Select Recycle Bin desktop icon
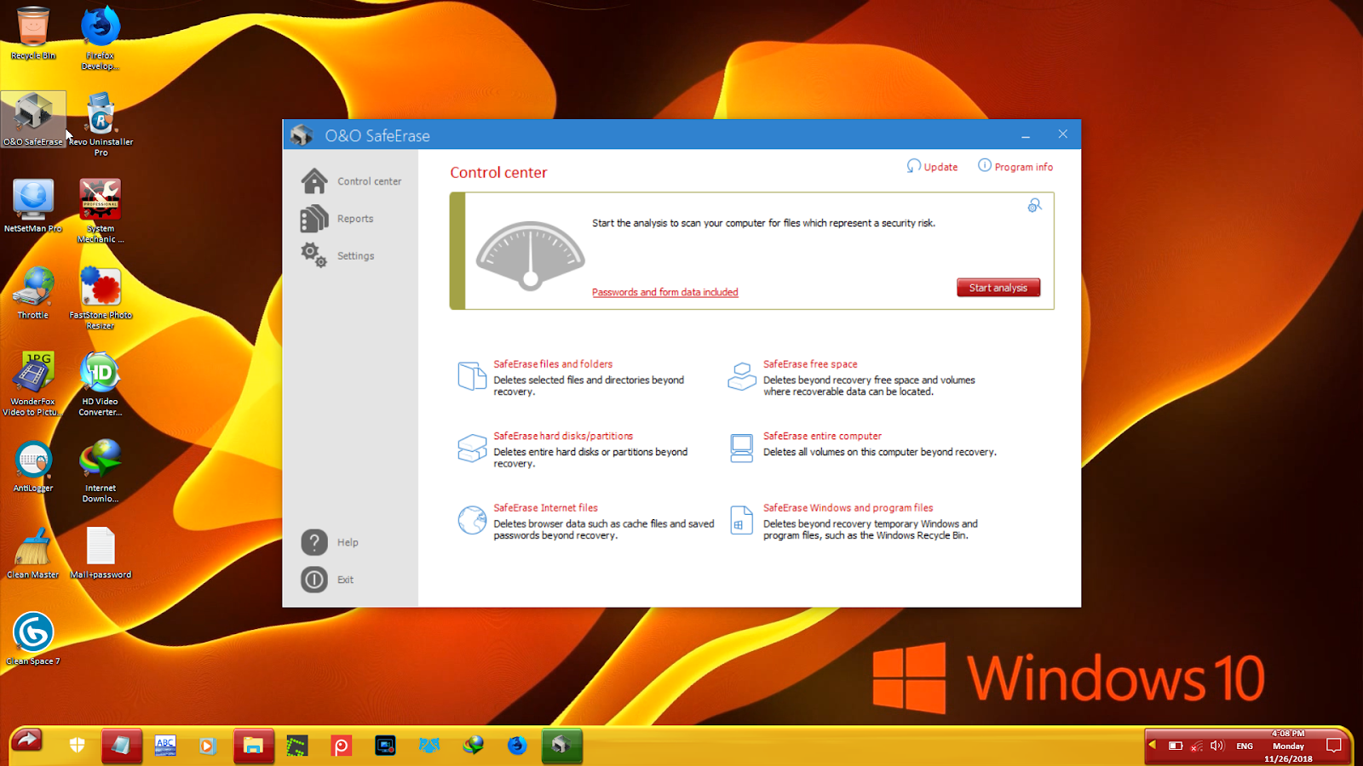Screen dimensions: 1363x766 pyautogui.click(x=33, y=33)
